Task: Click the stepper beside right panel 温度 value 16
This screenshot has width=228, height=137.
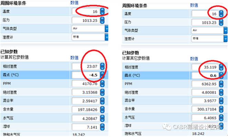Action: [x=221, y=14]
